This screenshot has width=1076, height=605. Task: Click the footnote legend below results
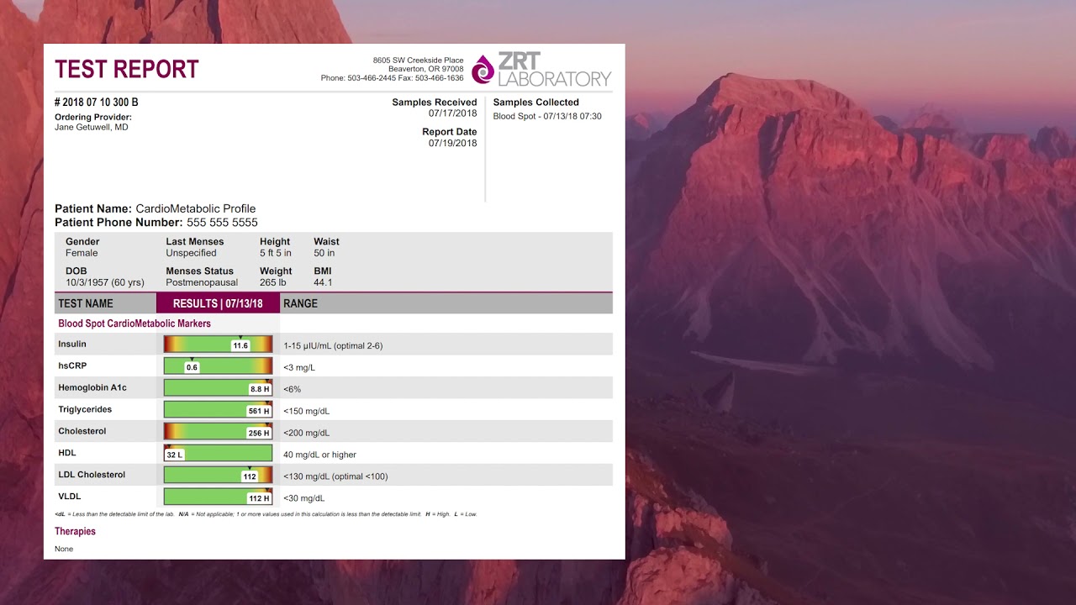pos(266,514)
